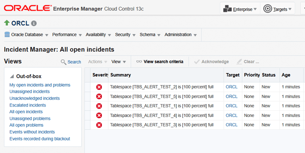This screenshot has height=153, width=305.
Task: Click the Enterprise buildings icon
Action: [227, 9]
